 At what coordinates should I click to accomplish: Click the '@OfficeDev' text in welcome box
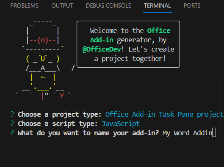pos(102,49)
